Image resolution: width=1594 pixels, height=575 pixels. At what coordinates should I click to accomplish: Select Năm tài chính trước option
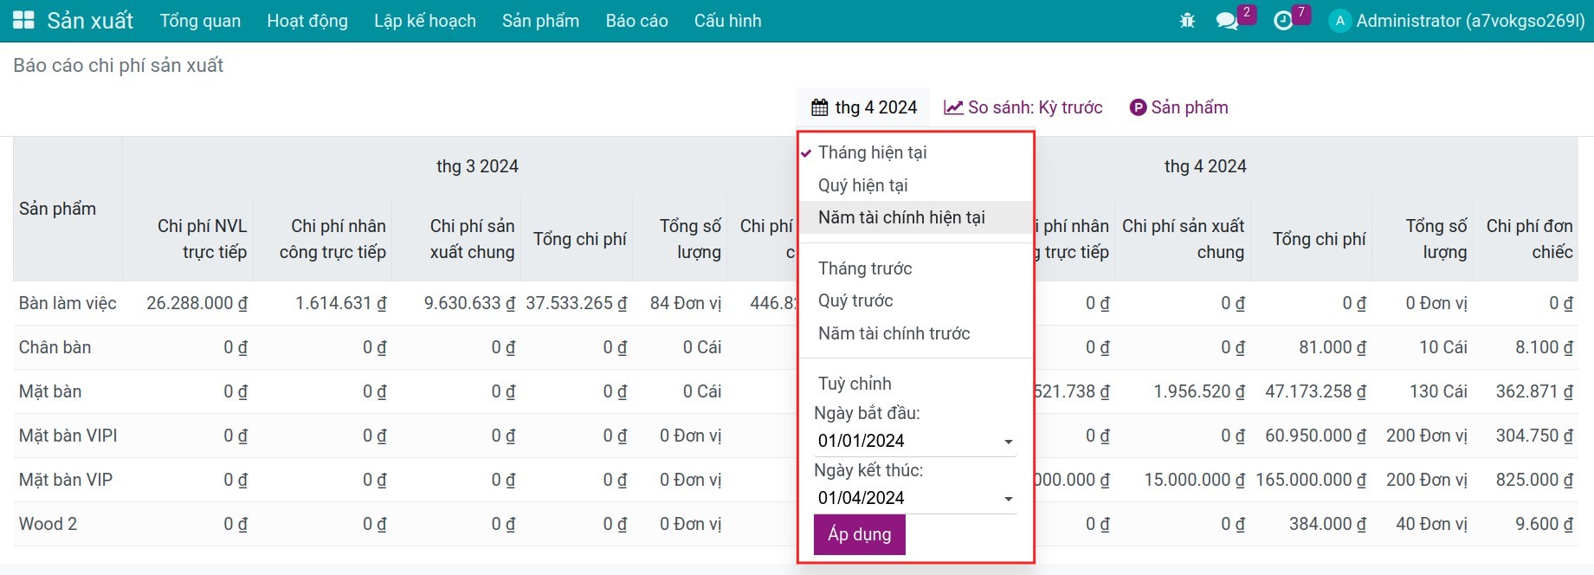916,333
